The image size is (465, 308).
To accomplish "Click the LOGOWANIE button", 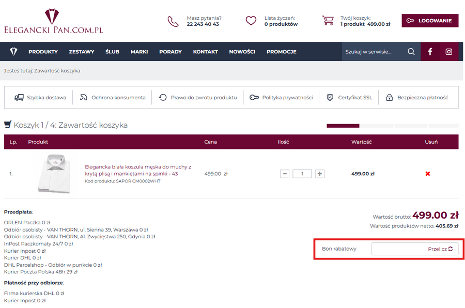I will (x=430, y=21).
